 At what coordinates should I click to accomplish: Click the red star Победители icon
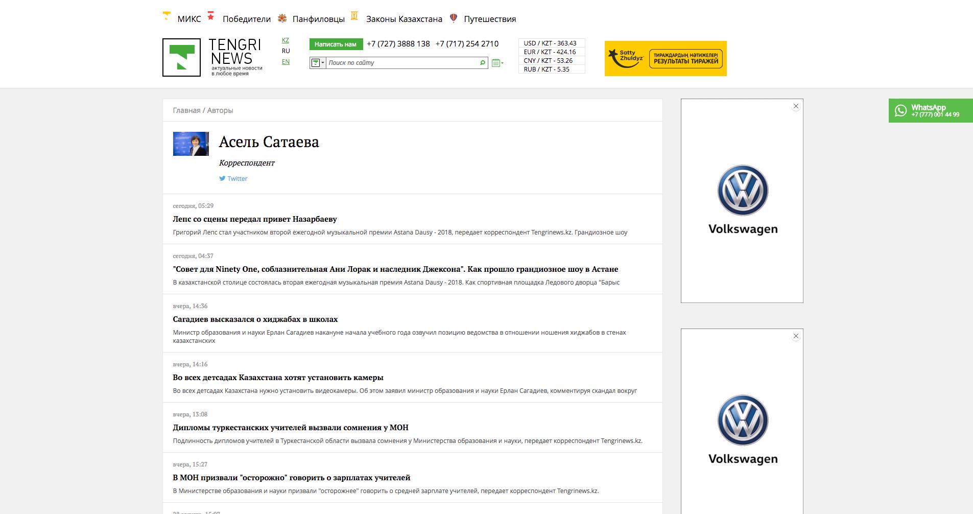click(x=210, y=15)
